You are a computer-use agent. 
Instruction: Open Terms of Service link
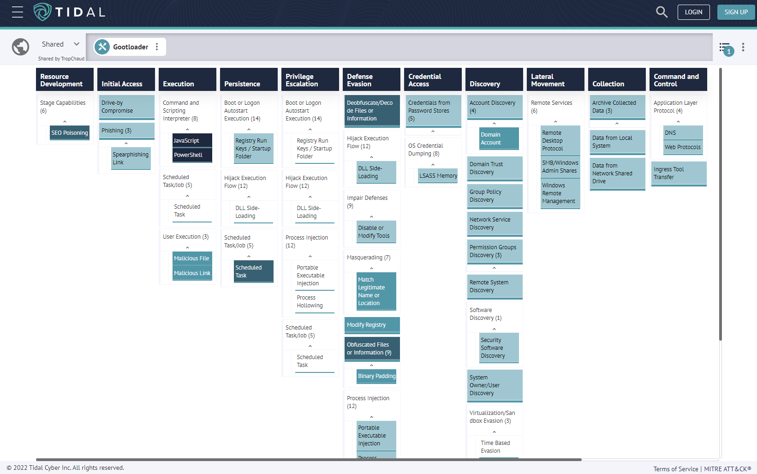click(675, 469)
